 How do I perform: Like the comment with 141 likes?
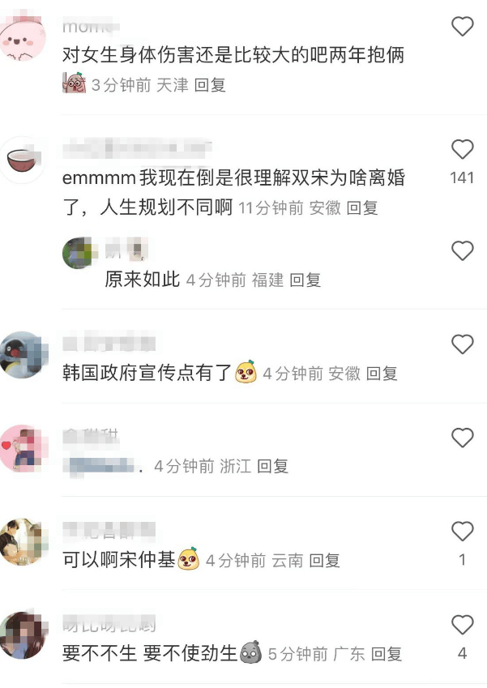pyautogui.click(x=463, y=150)
